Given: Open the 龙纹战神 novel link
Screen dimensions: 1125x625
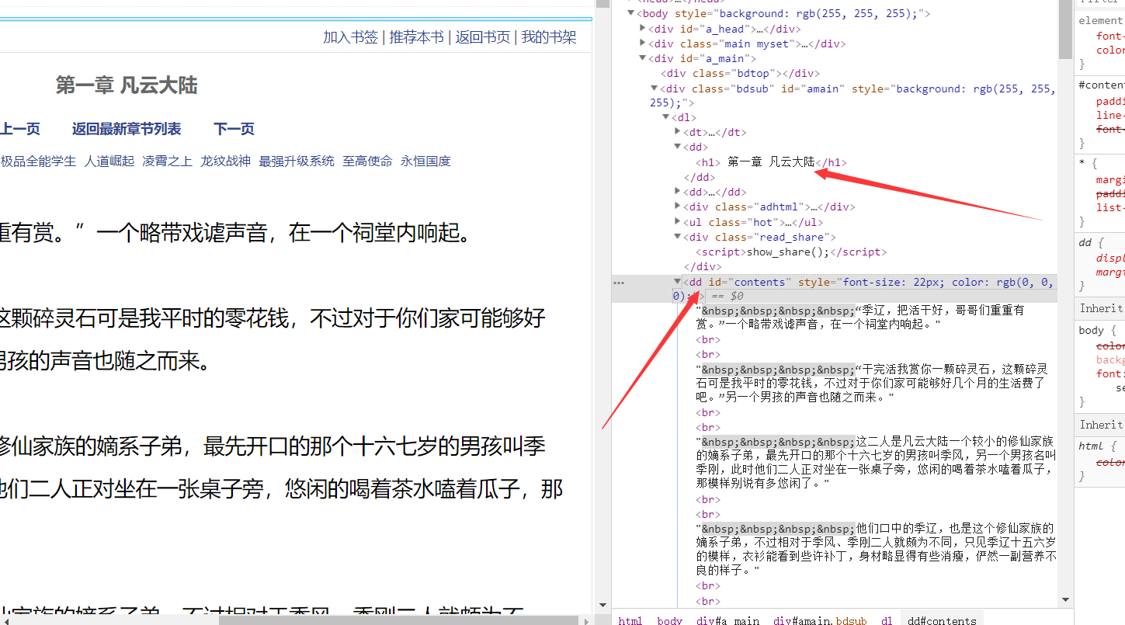Looking at the screenshot, I should tap(226, 161).
